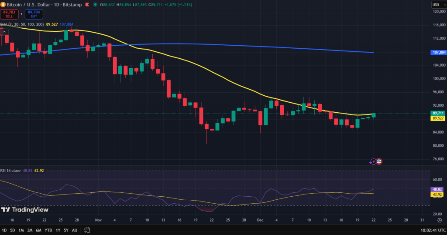Click the Dec label on the date axis
The image size is (447, 235).
pos(260,220)
